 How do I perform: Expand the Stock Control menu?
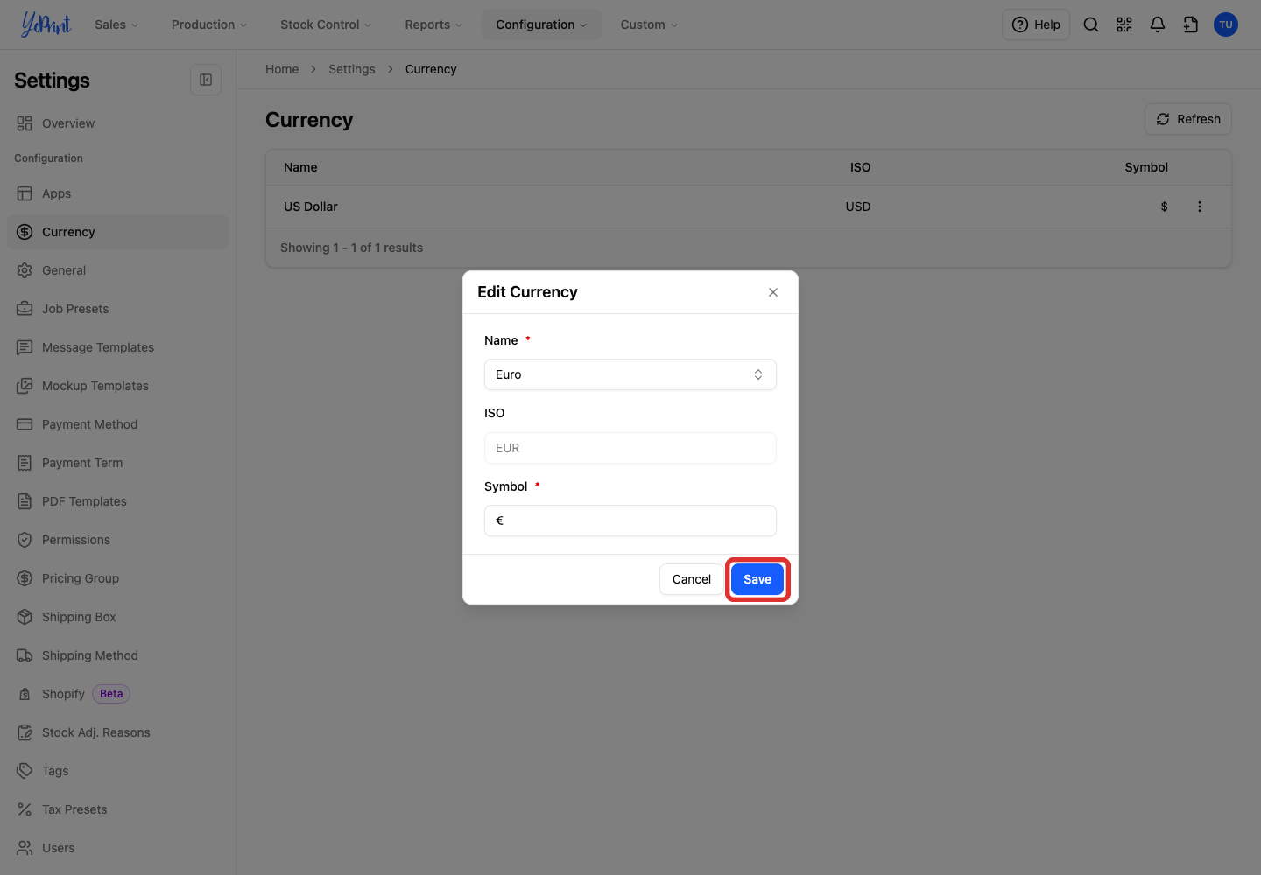tap(326, 24)
